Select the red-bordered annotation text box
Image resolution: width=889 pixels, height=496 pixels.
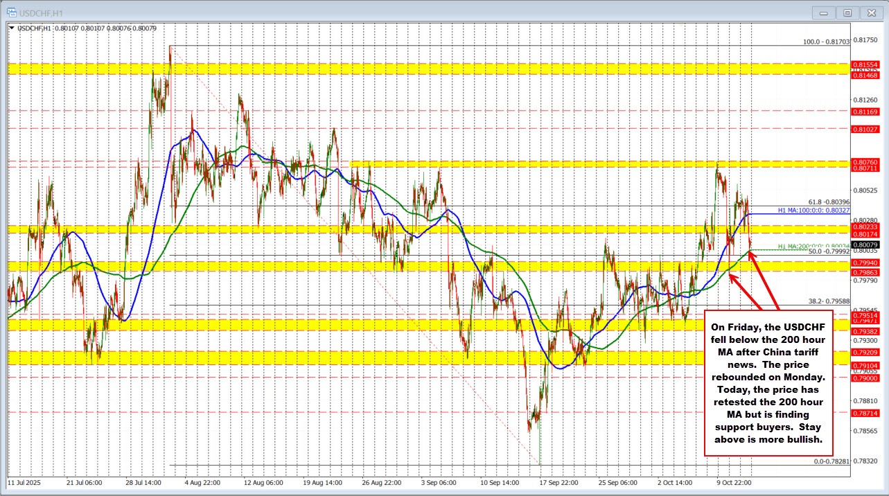click(768, 382)
